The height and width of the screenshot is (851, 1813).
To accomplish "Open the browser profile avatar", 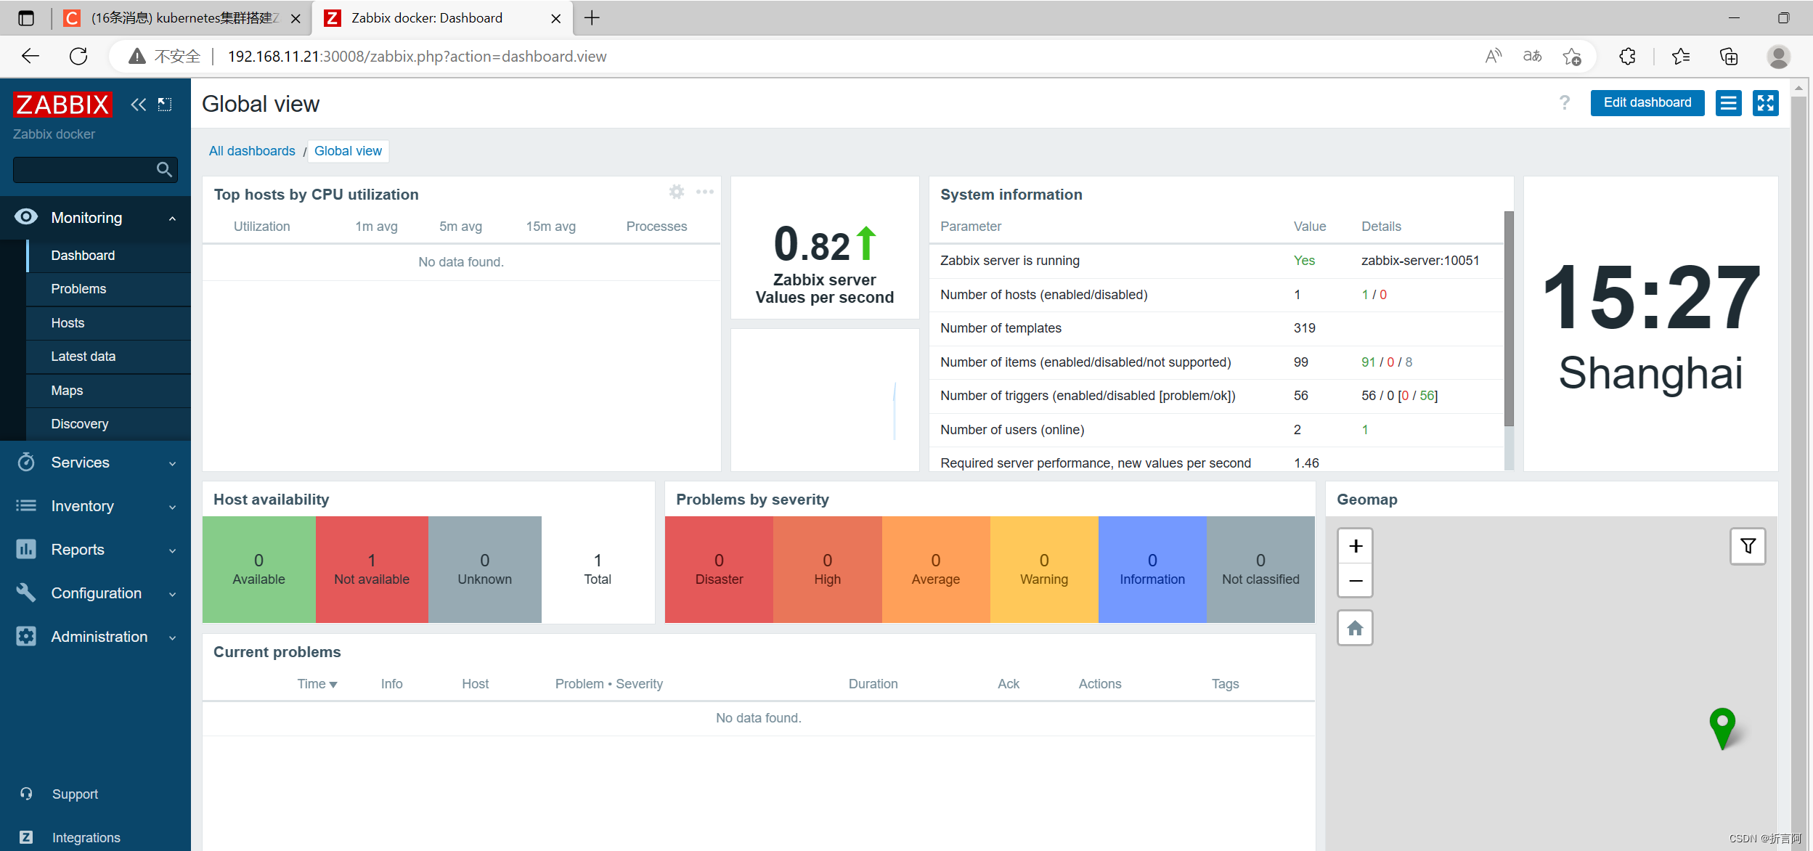I will coord(1778,56).
